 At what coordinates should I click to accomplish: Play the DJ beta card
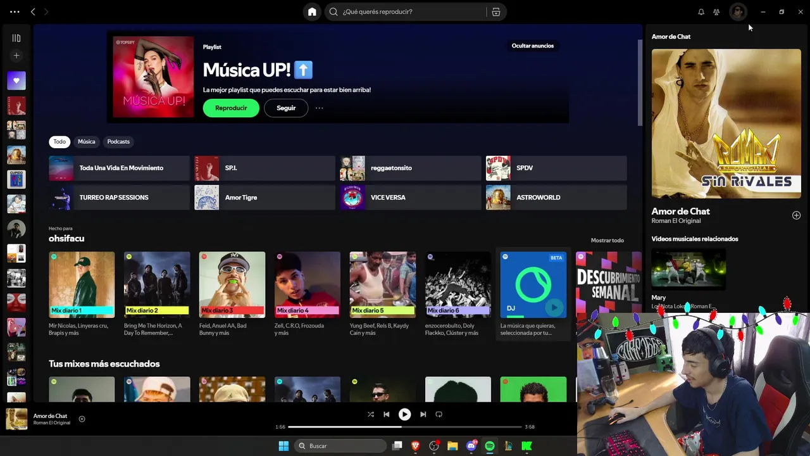click(x=554, y=308)
